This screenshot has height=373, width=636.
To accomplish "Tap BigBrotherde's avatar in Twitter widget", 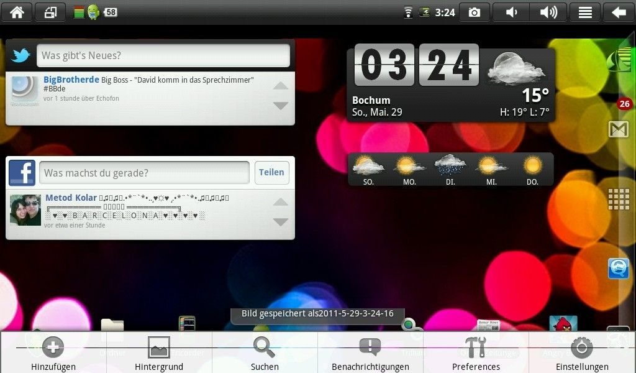I will (25, 88).
